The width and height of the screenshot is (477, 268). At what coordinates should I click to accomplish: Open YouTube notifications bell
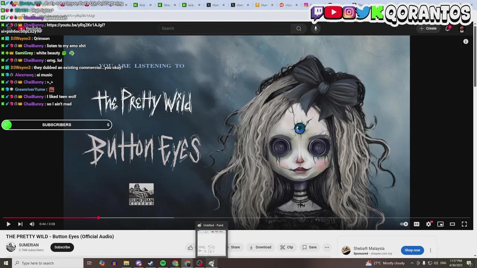448,28
